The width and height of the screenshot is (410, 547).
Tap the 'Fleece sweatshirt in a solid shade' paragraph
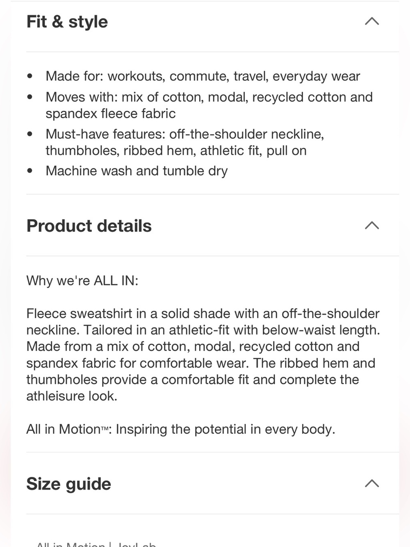pos(203,355)
